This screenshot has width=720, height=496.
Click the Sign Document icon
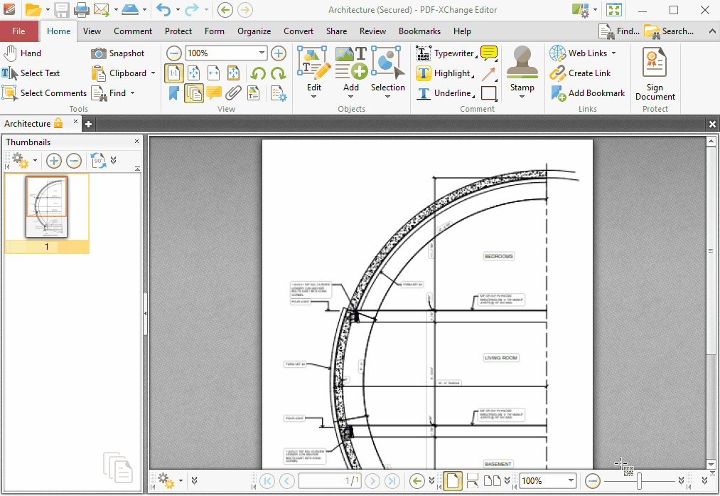pyautogui.click(x=655, y=64)
